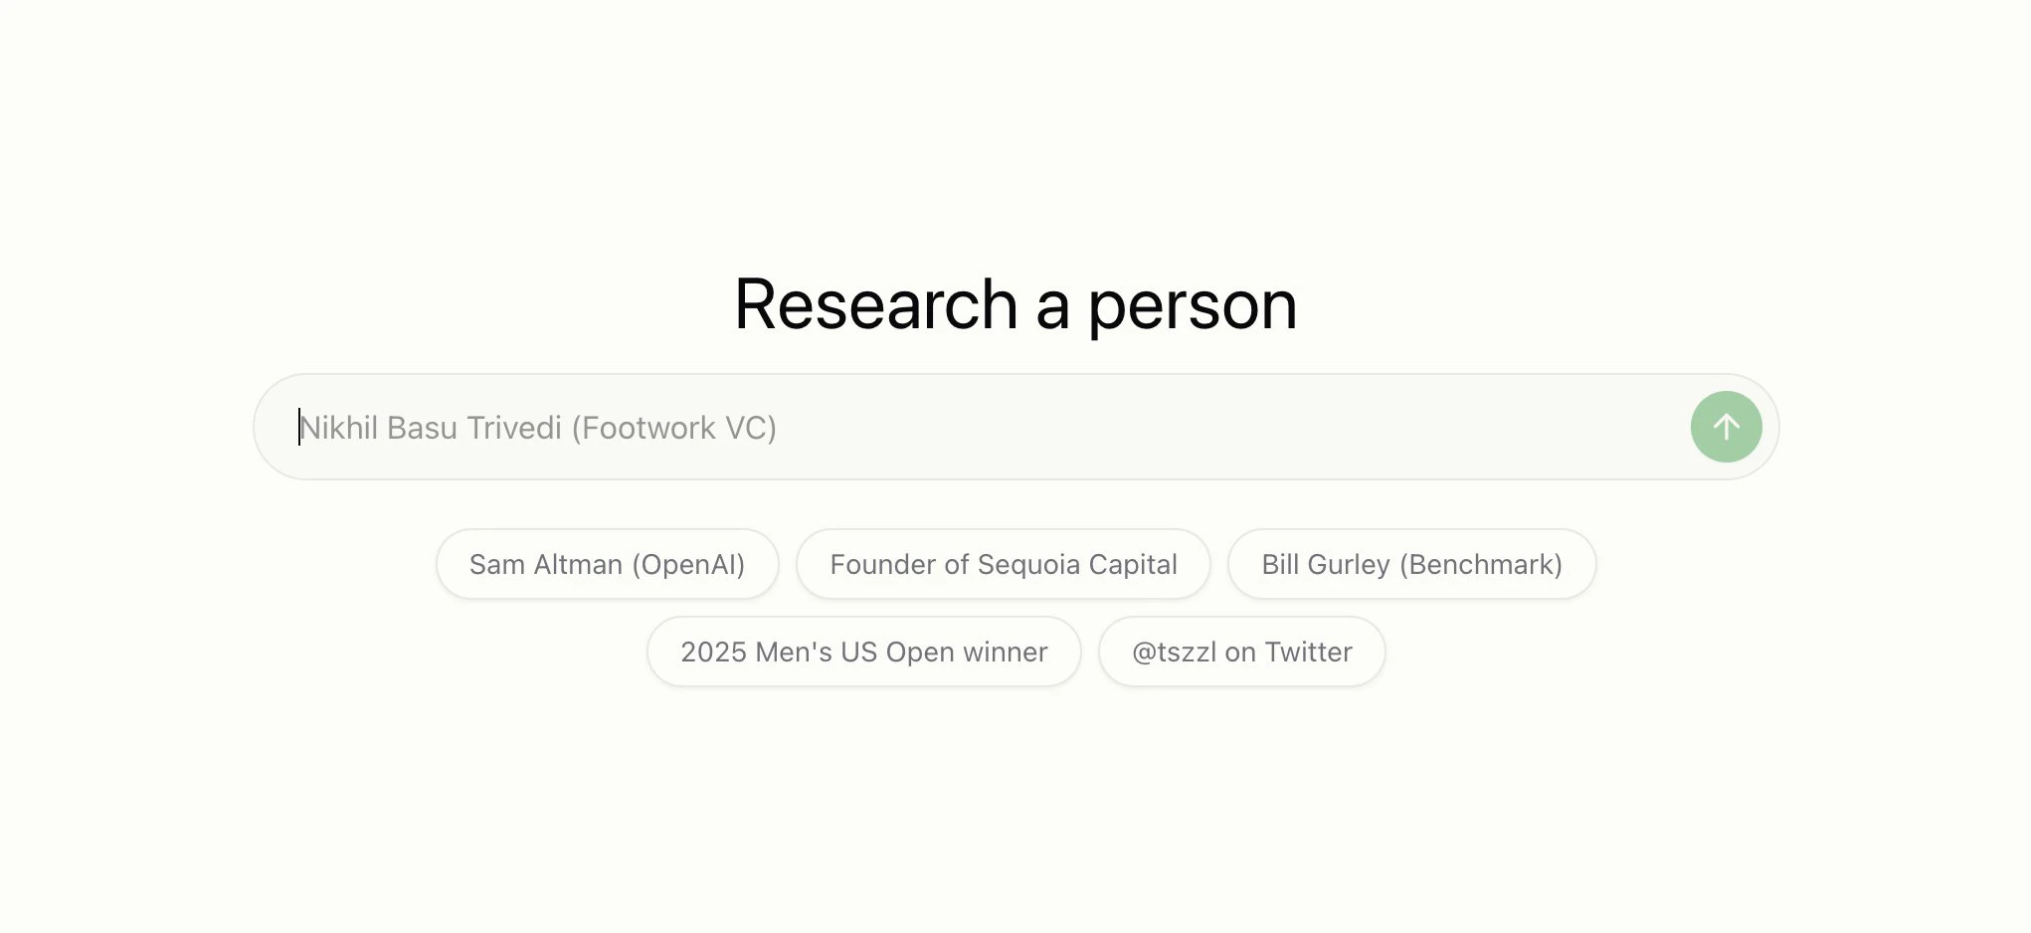The image size is (2031, 933).
Task: Select the 2025 Men's US Open winner chip
Action: (x=864, y=652)
